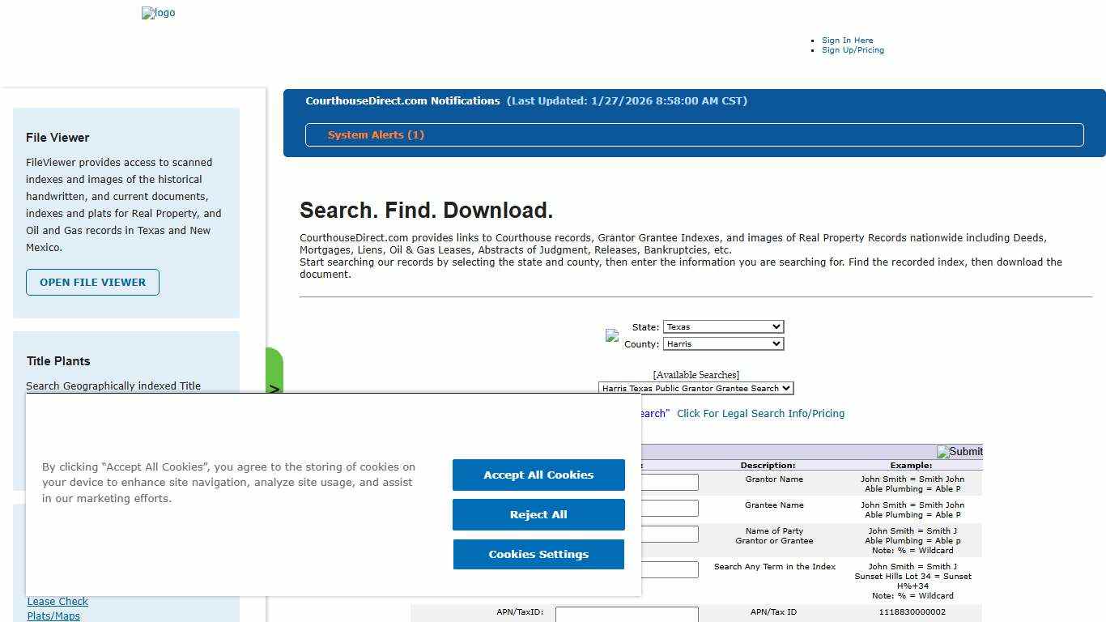Image resolution: width=1106 pixels, height=622 pixels.
Task: Expand the System Alerts notification panel
Action: (x=694, y=134)
